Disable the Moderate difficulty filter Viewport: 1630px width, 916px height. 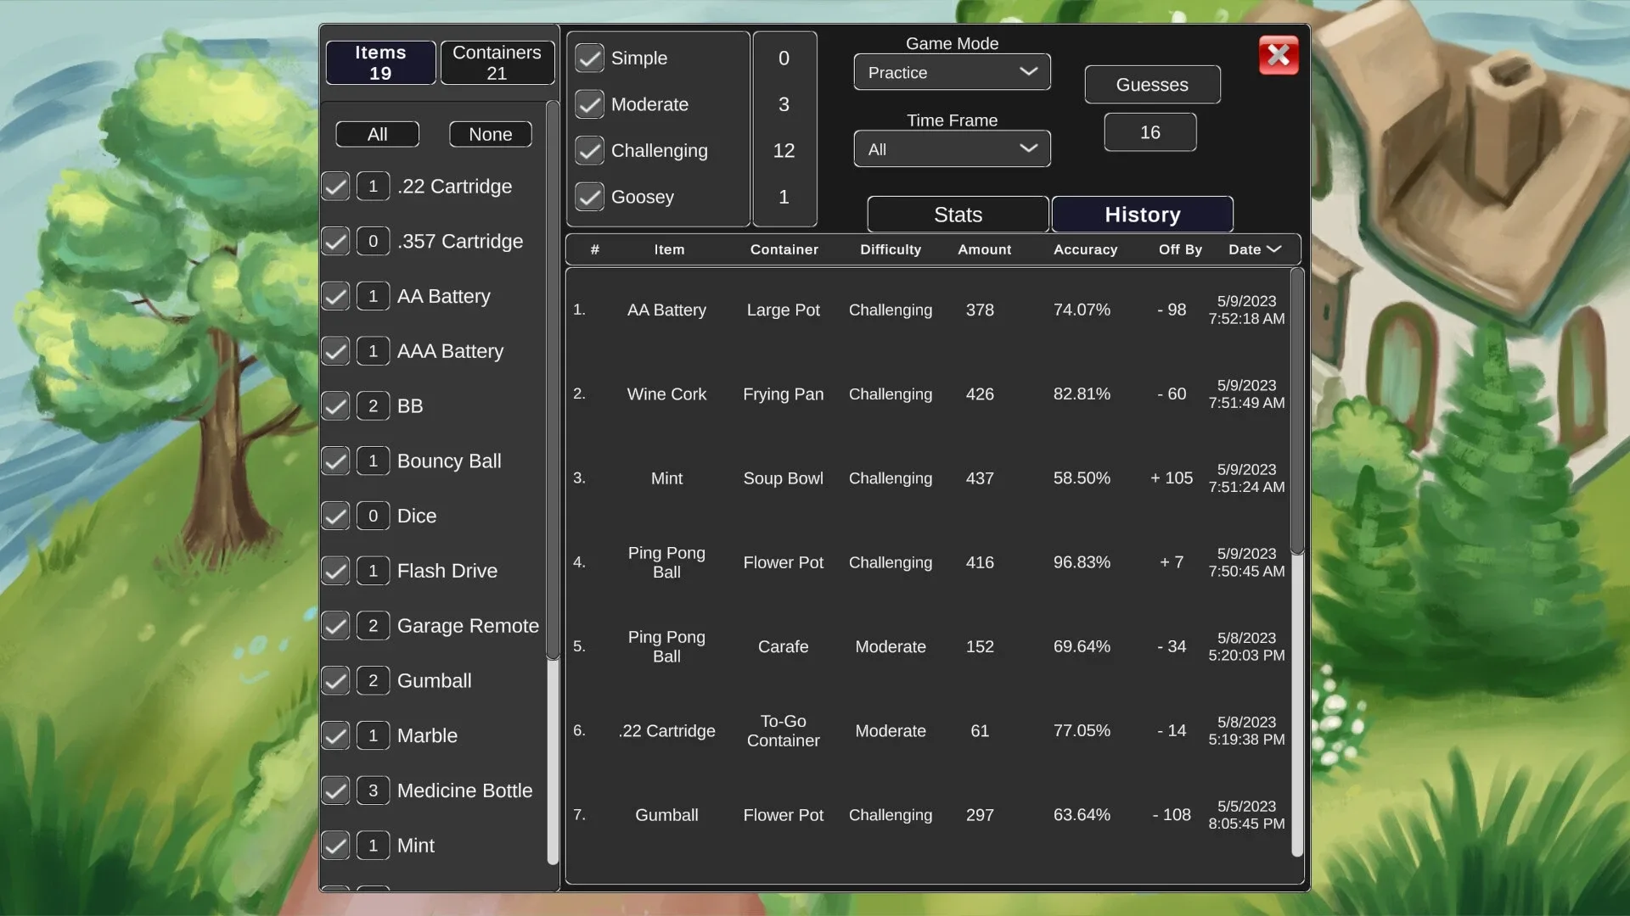point(590,103)
